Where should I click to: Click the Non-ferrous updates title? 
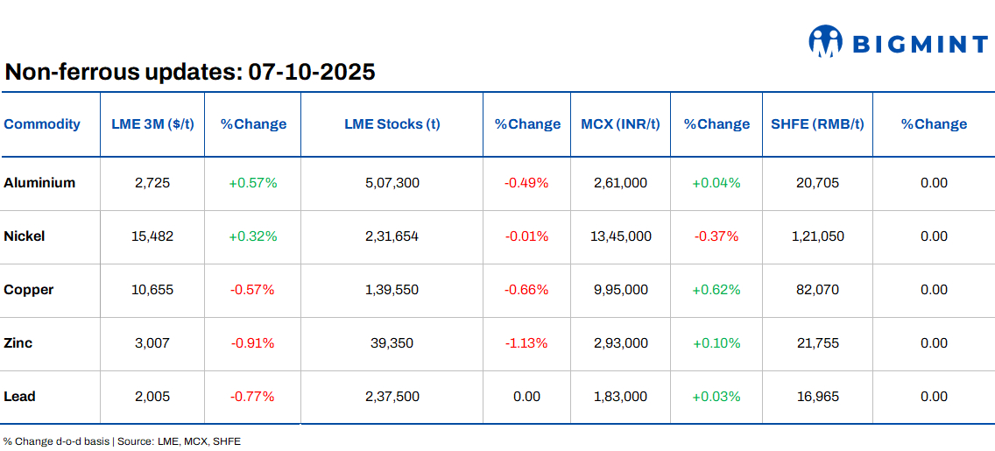tap(190, 72)
